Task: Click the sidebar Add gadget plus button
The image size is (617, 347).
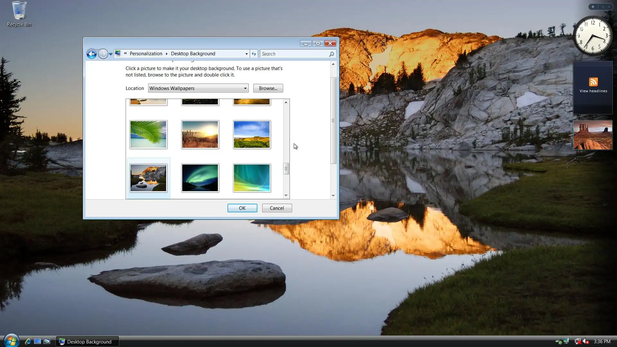Action: pyautogui.click(x=593, y=7)
